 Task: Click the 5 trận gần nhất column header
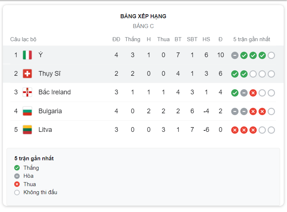[x=252, y=39]
